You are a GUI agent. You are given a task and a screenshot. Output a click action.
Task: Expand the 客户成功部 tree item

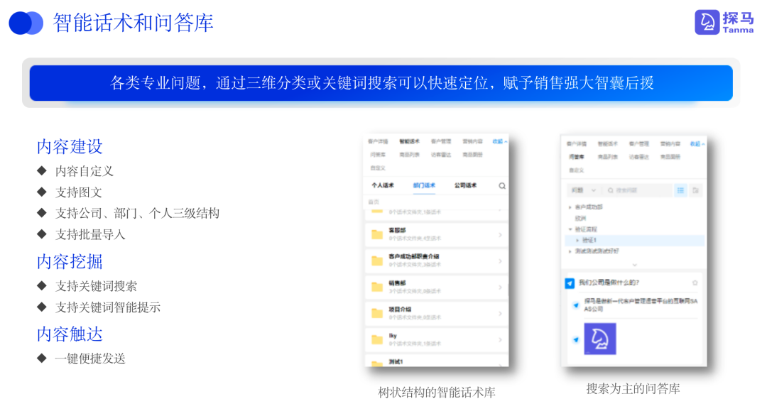(570, 207)
